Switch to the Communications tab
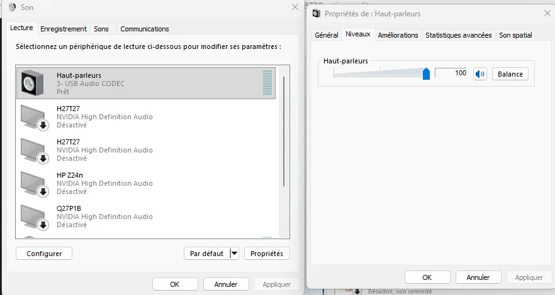The width and height of the screenshot is (555, 295). (x=145, y=29)
